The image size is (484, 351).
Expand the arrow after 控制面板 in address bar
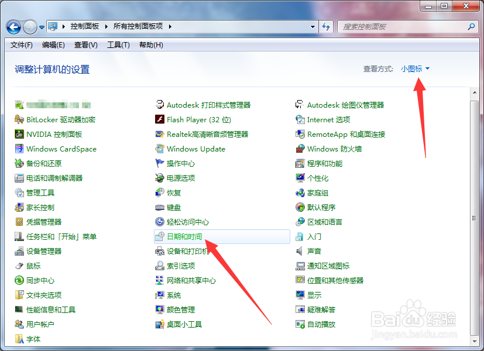click(106, 26)
